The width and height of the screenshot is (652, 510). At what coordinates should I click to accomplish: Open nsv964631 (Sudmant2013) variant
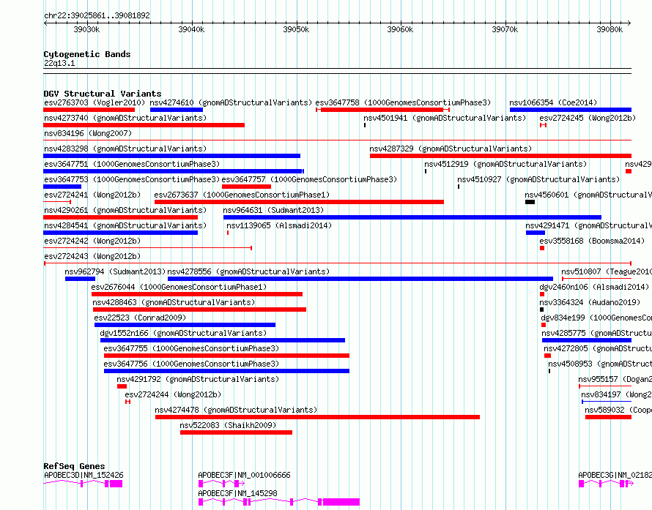point(273,210)
